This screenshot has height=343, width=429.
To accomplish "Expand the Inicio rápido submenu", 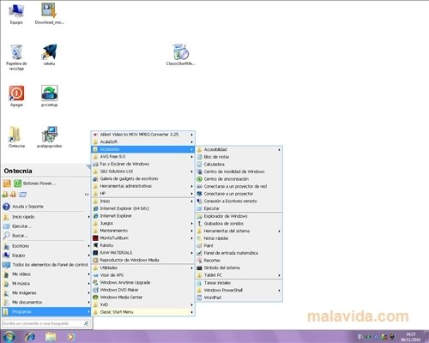I will (x=45, y=217).
